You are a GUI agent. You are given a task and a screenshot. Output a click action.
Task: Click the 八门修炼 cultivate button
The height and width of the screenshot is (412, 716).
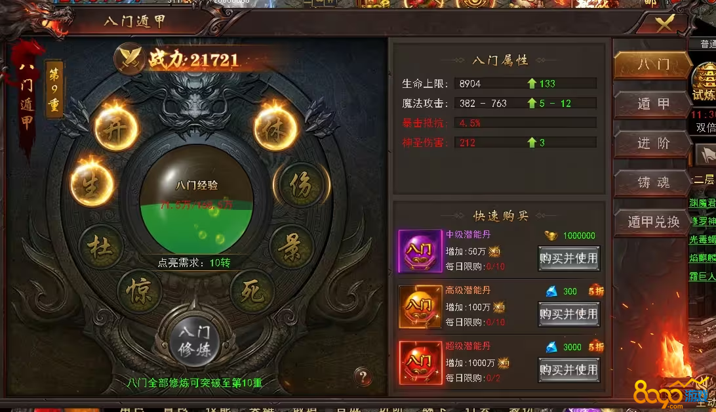coord(195,340)
